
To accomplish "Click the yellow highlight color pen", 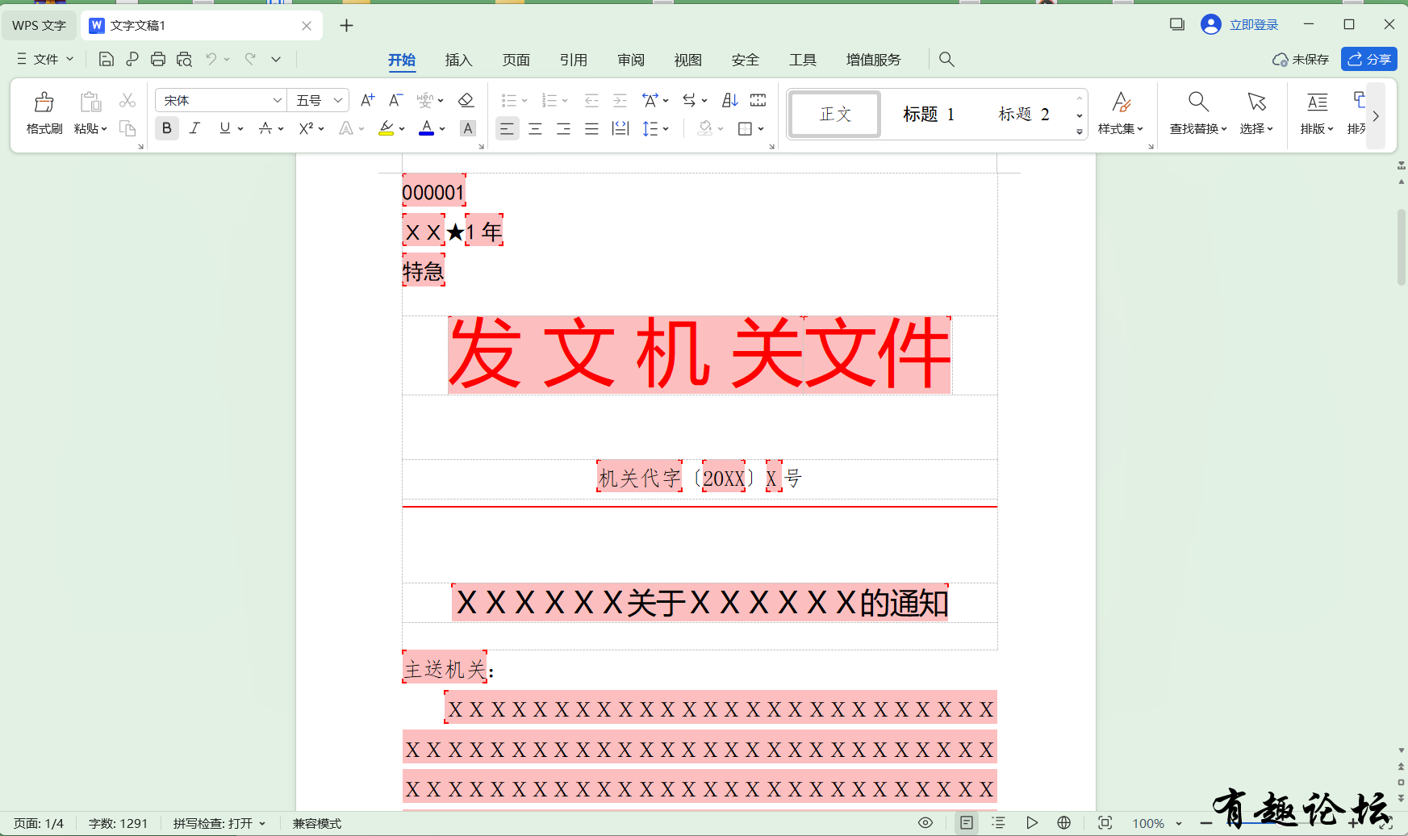I will click(386, 128).
